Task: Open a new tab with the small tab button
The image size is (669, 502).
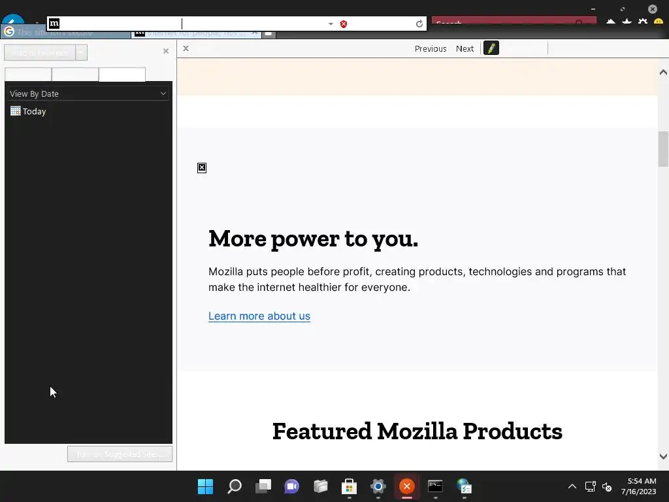Action: click(x=269, y=33)
